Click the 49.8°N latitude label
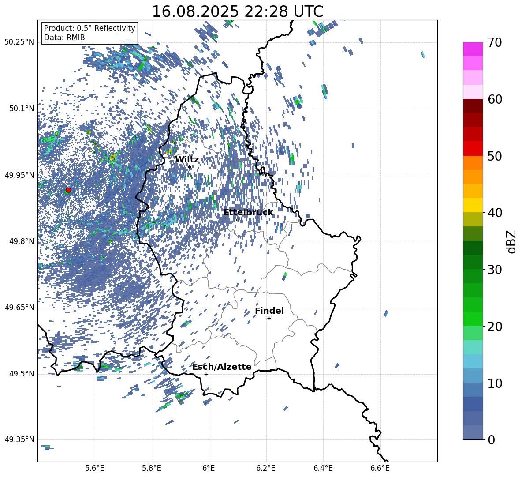 click(x=22, y=241)
